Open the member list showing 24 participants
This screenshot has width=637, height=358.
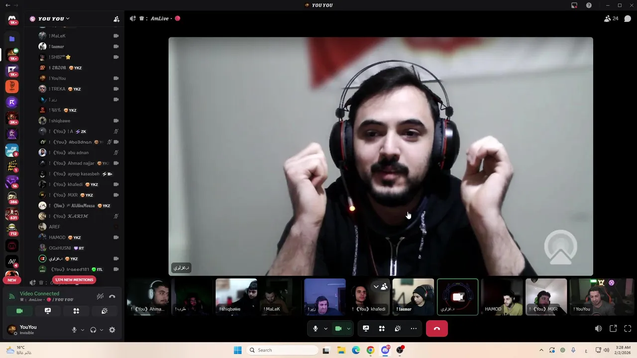click(x=611, y=18)
